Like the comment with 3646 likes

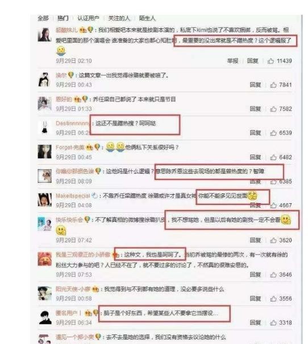[273, 275]
